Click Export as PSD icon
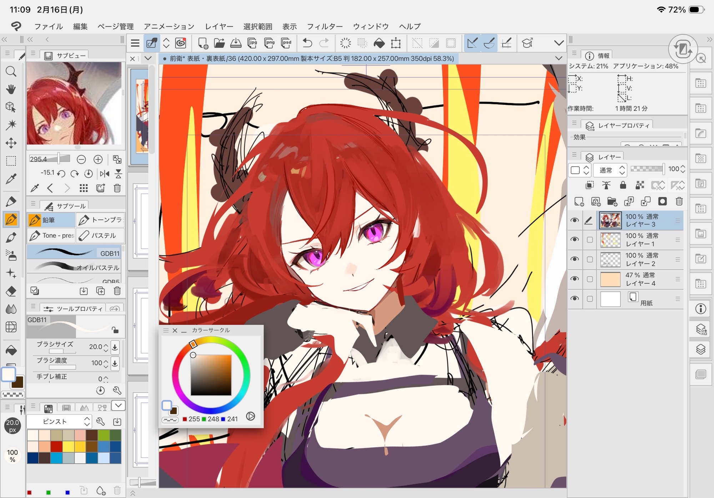Image resolution: width=714 pixels, height=498 pixels. coord(286,43)
